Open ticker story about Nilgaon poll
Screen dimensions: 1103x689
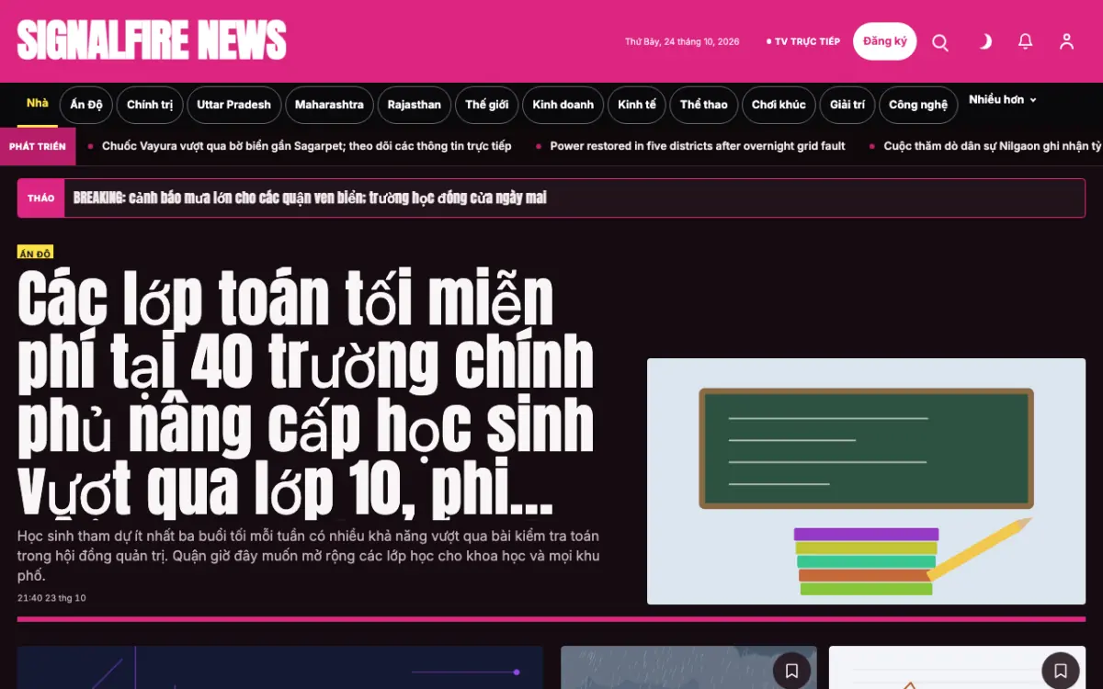point(993,146)
